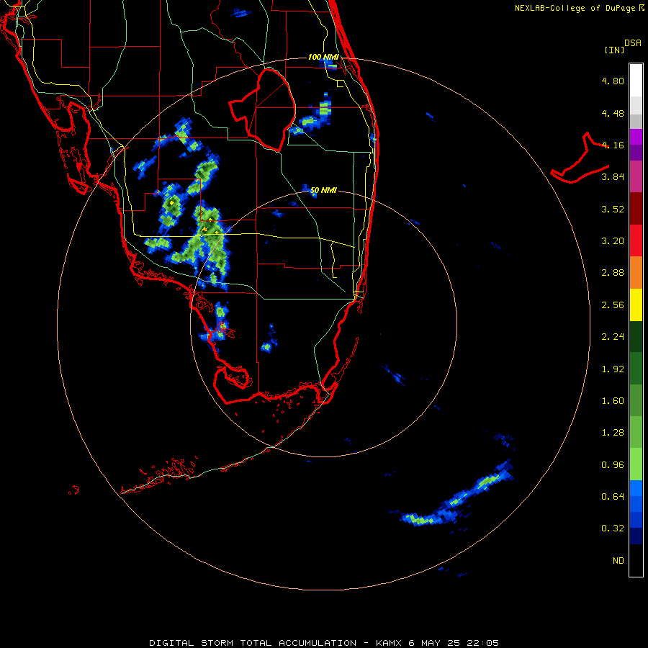Click the 2.24 legend value
648x648 pixels.
(x=613, y=337)
